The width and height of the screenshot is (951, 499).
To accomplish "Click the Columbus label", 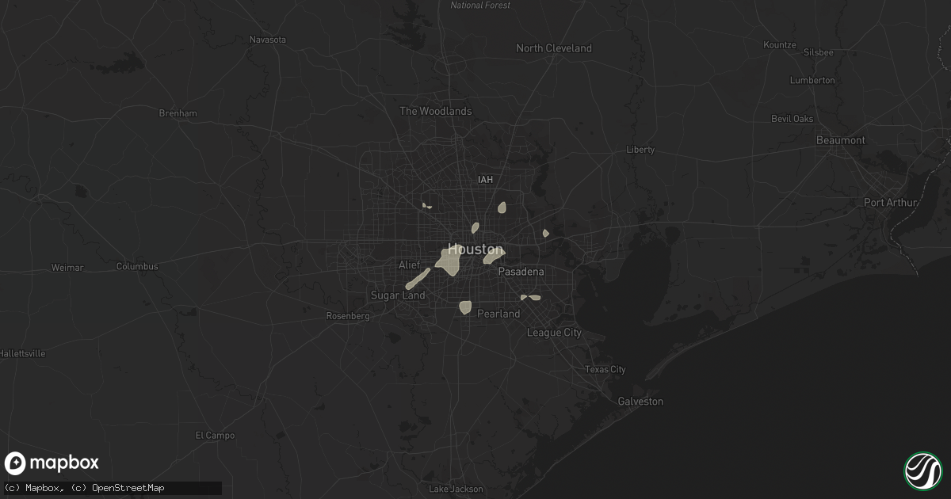I will coord(137,266).
